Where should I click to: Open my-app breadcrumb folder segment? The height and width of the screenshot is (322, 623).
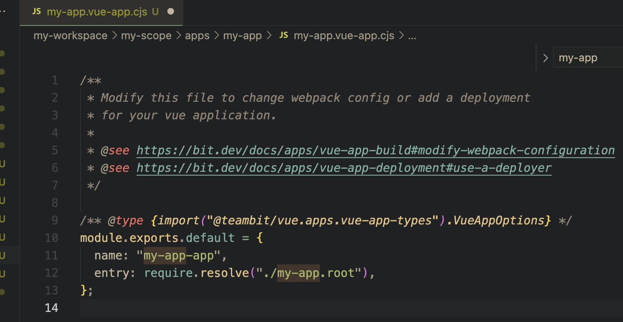tap(242, 35)
